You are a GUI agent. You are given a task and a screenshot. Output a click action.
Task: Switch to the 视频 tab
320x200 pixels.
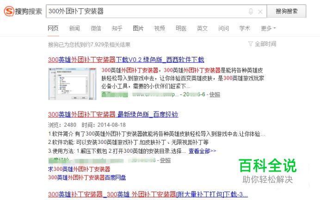click(160, 28)
